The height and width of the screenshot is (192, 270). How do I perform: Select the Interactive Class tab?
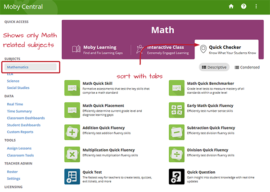(162, 49)
